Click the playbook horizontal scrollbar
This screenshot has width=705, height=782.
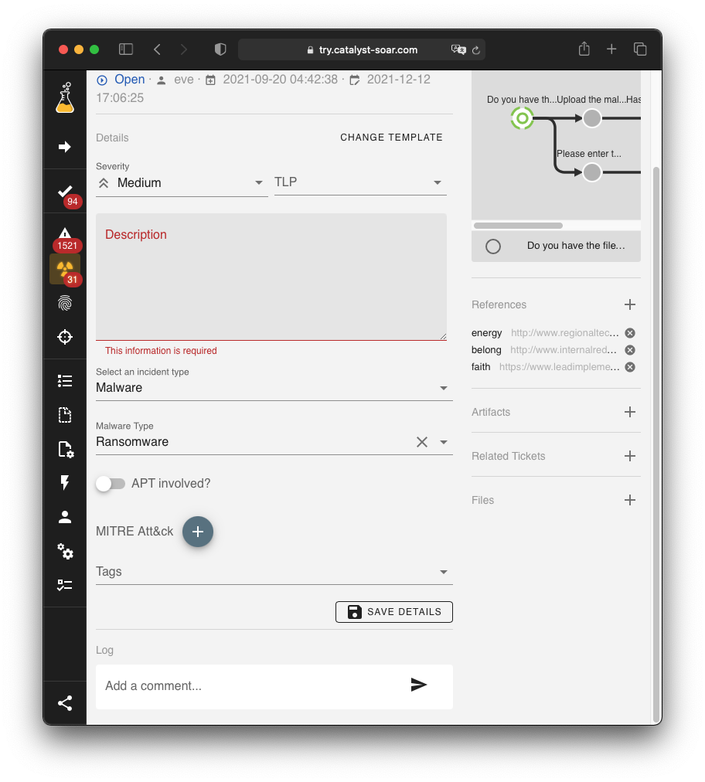tap(518, 226)
